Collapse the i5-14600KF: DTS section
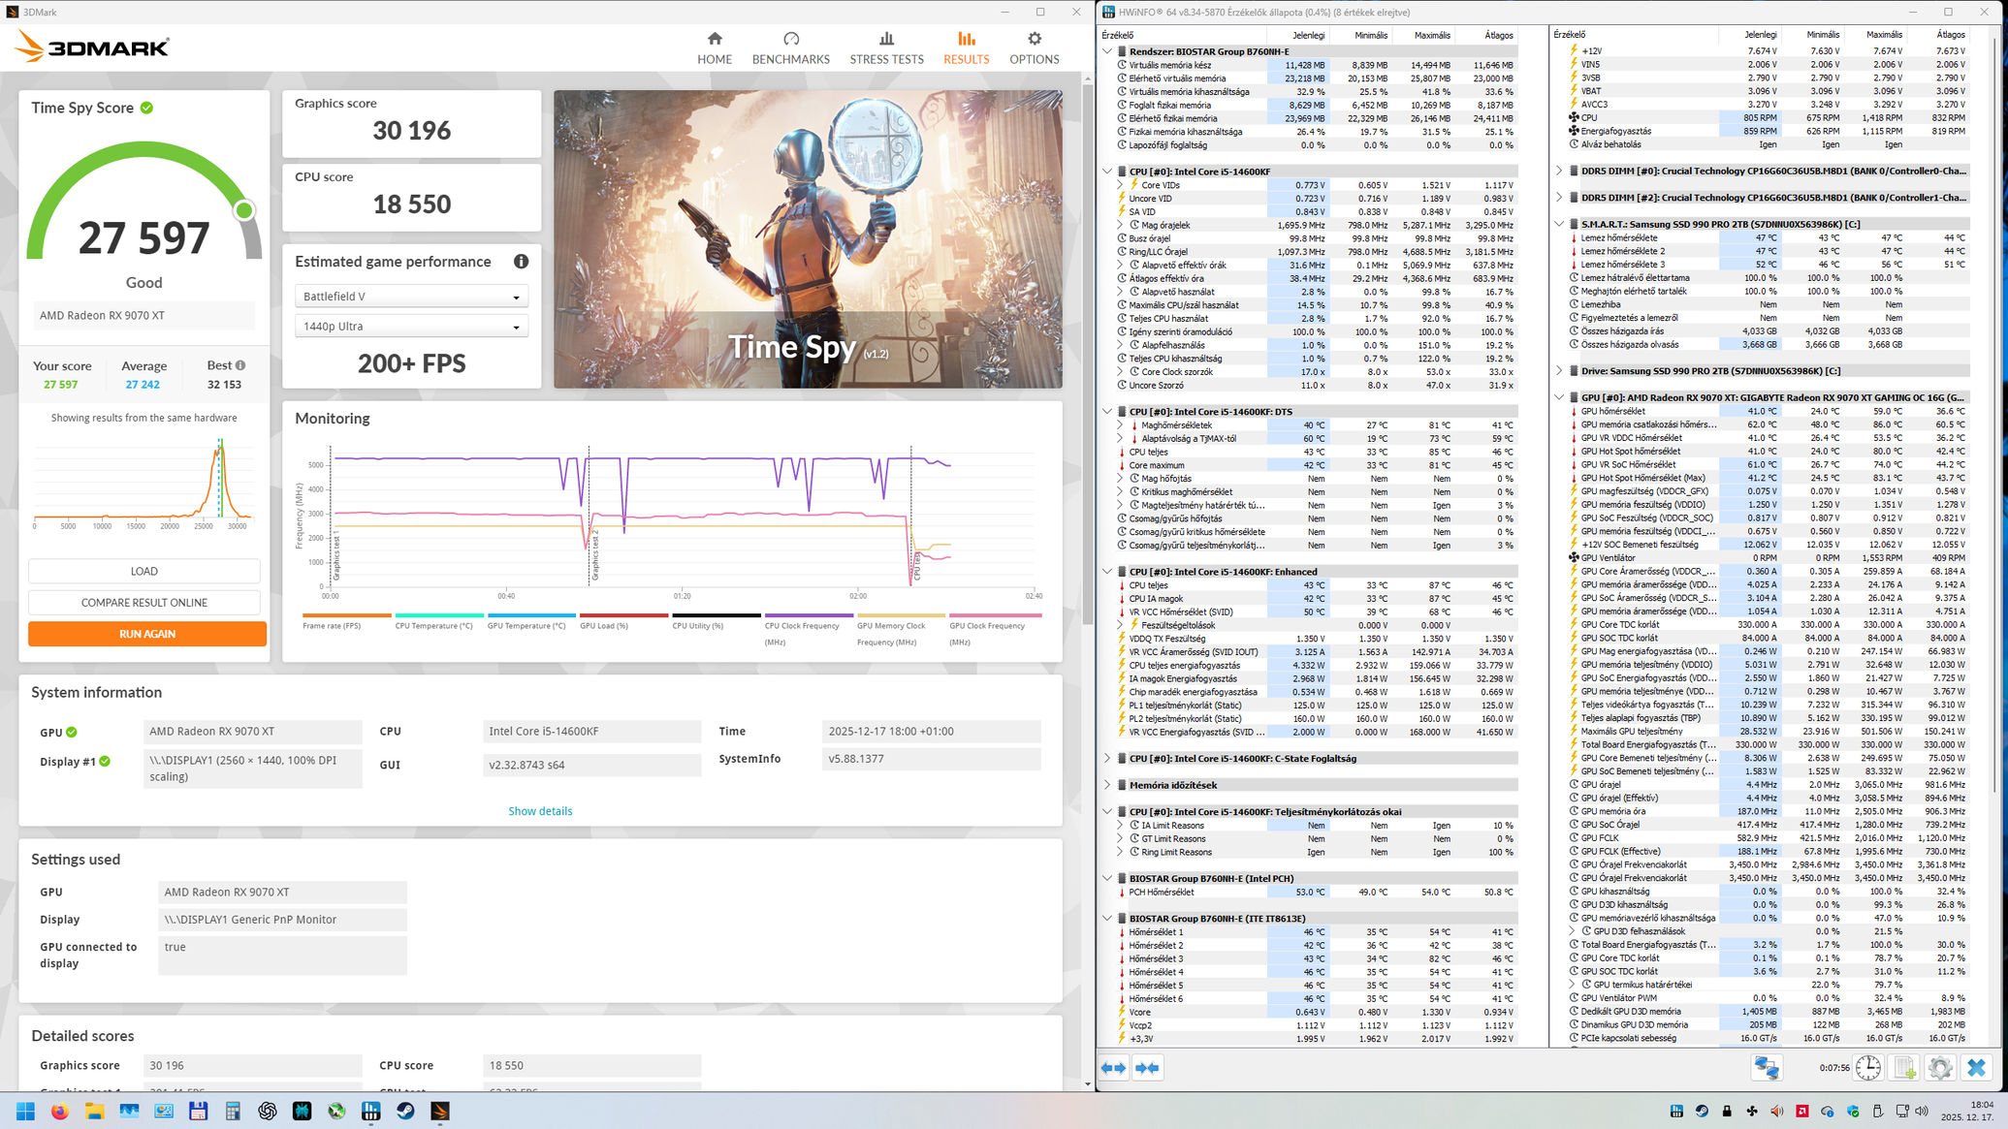This screenshot has height=1129, width=2008. [1107, 412]
